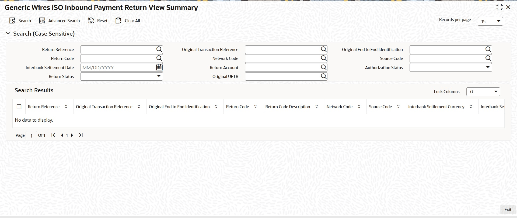This screenshot has height=219, width=517.
Task: Click the 'Search Results' heading
Action: click(x=34, y=90)
